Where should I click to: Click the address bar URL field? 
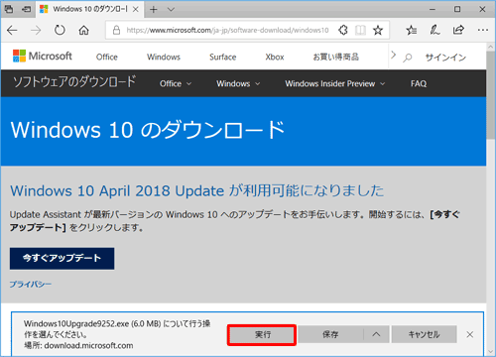click(227, 31)
